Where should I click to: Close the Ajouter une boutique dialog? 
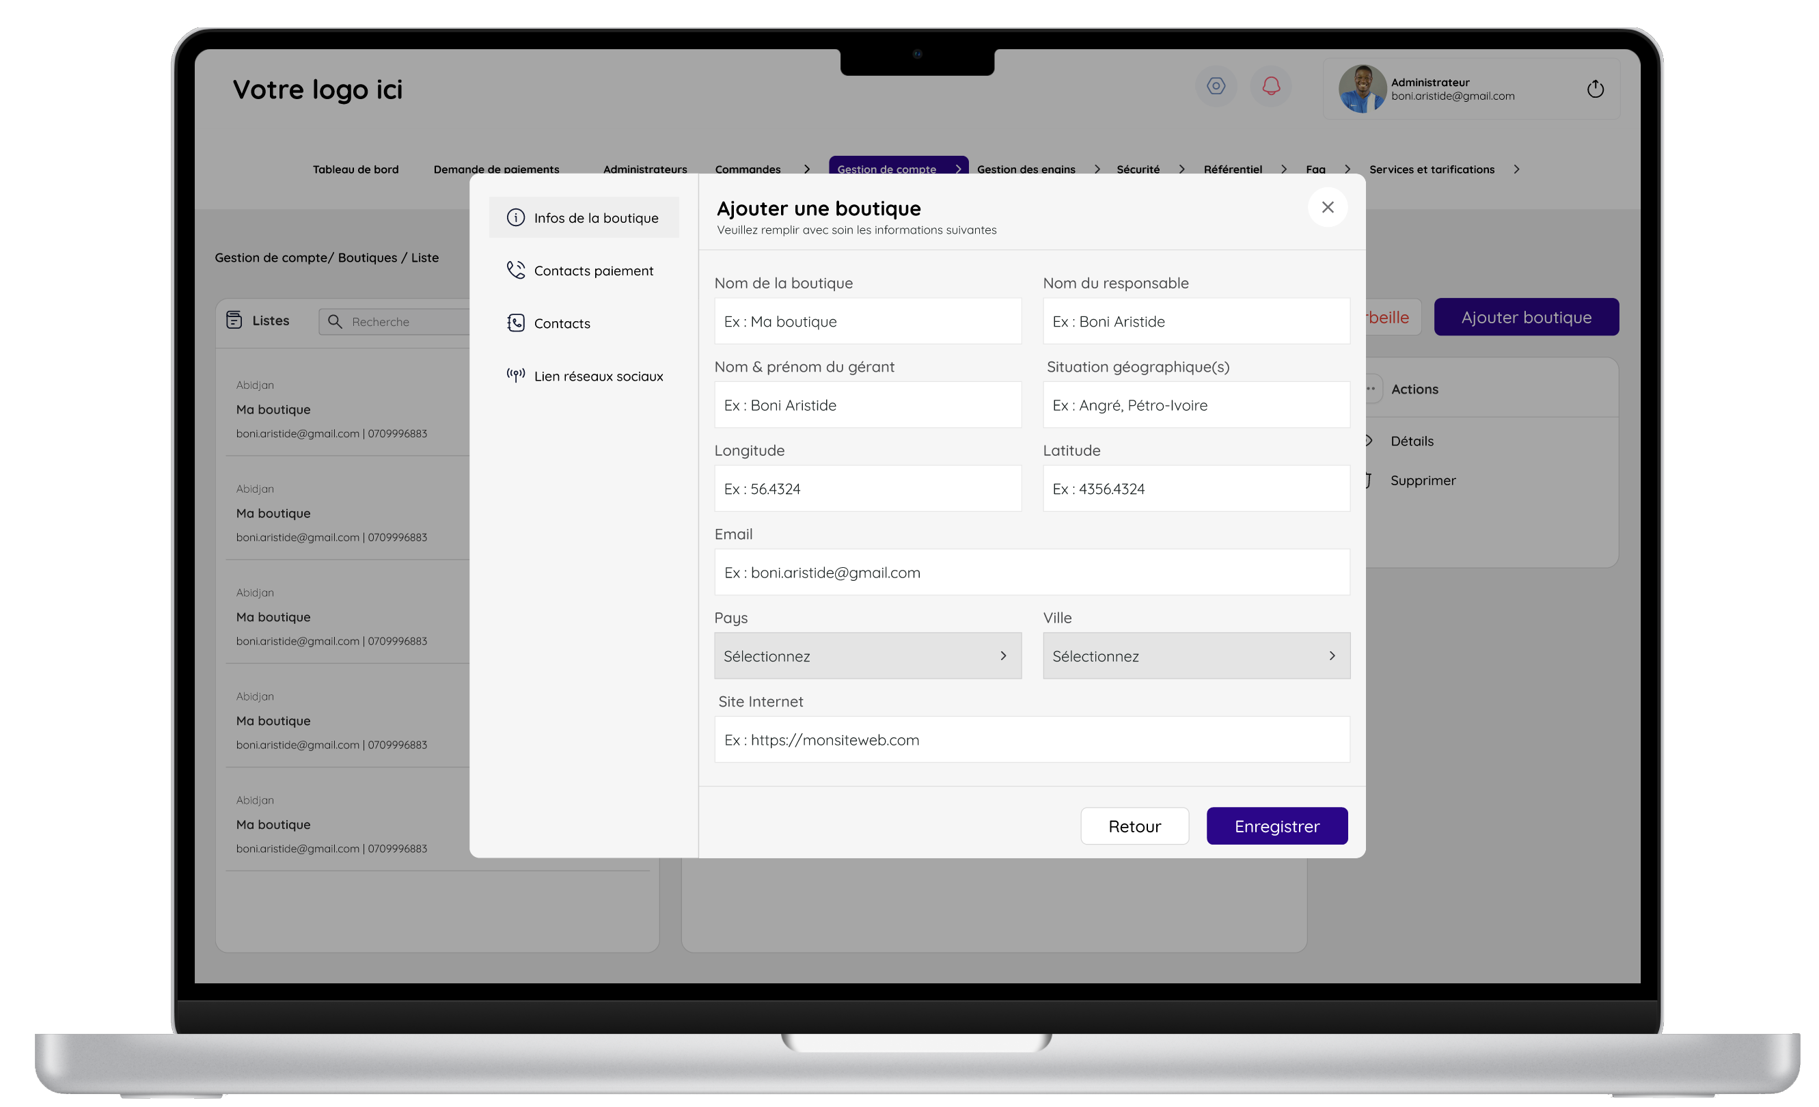pyautogui.click(x=1327, y=207)
